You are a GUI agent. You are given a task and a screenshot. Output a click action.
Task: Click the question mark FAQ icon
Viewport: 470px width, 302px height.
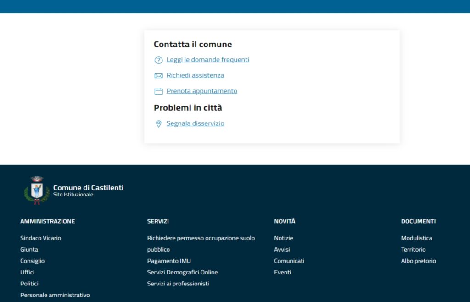click(158, 60)
